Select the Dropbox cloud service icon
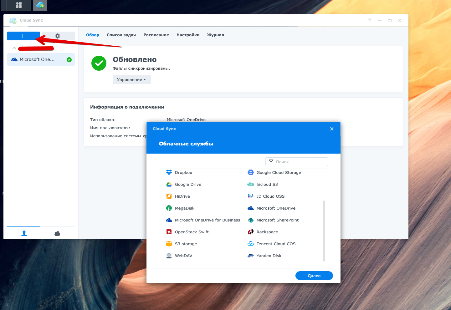 (169, 172)
